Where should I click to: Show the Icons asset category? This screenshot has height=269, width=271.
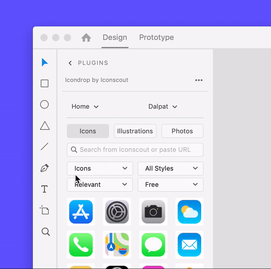[x=88, y=131]
